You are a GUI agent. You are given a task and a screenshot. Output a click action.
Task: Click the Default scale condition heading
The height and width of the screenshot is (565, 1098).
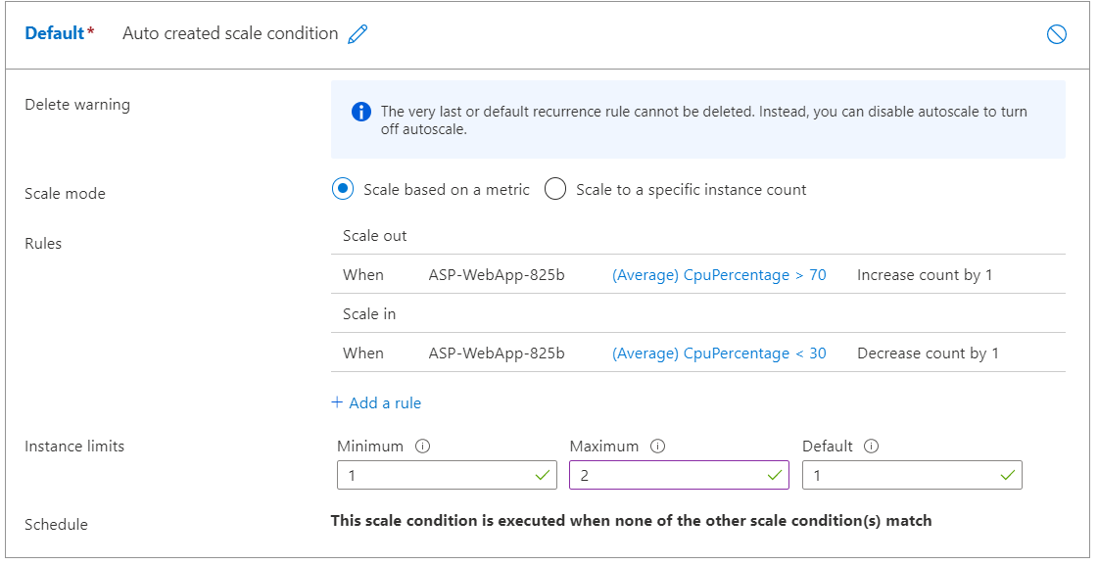tap(55, 33)
